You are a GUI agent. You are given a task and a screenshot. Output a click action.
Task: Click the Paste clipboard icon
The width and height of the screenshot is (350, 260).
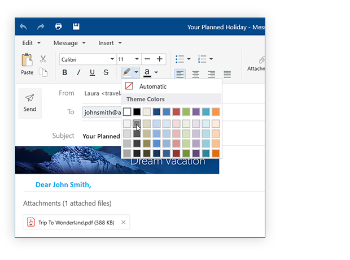(x=27, y=60)
